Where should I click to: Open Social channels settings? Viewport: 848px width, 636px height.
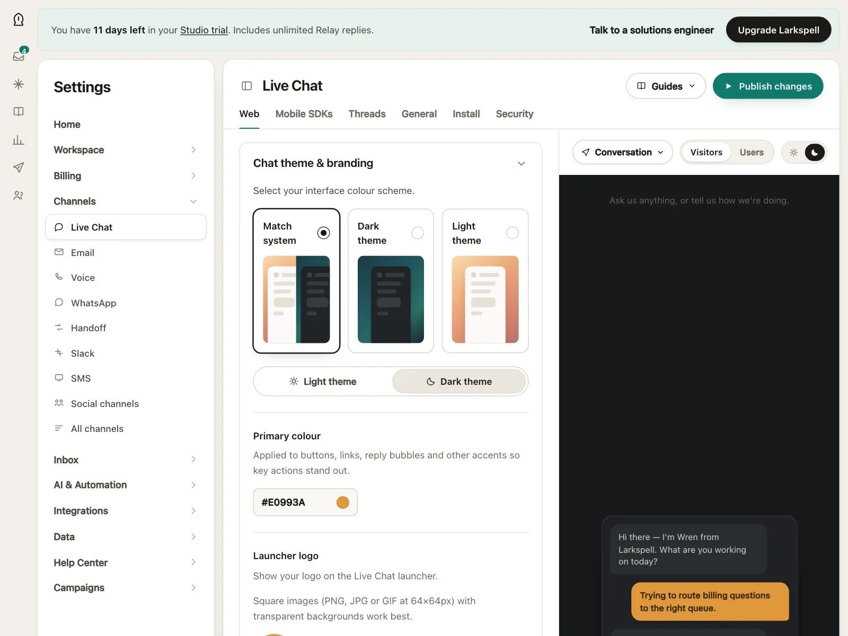126,404
